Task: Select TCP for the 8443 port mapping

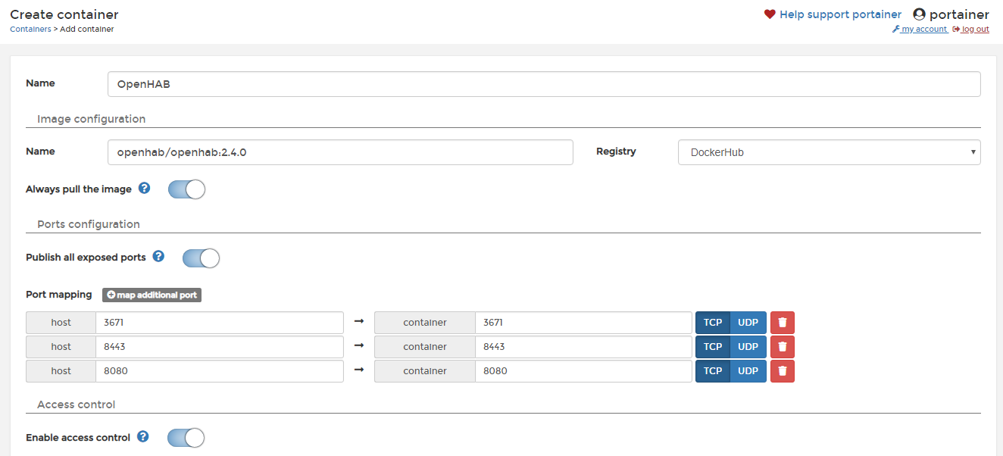Action: (713, 347)
